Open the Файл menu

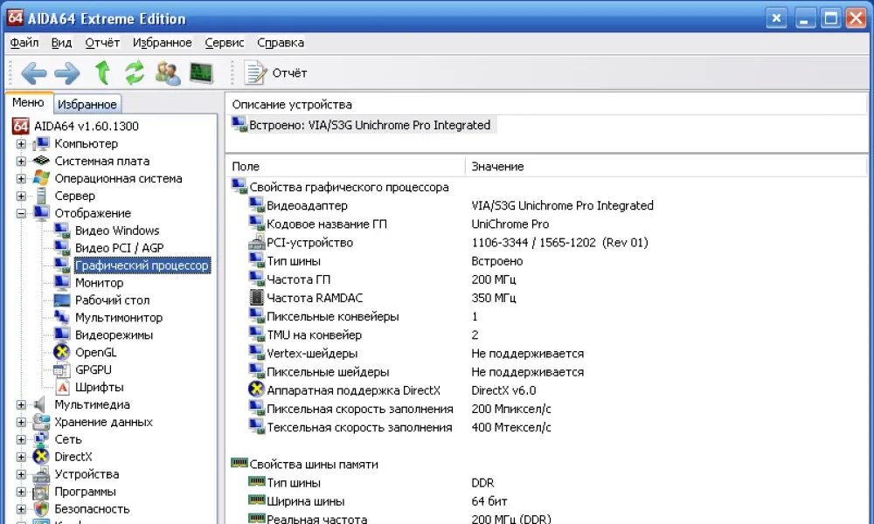[24, 43]
